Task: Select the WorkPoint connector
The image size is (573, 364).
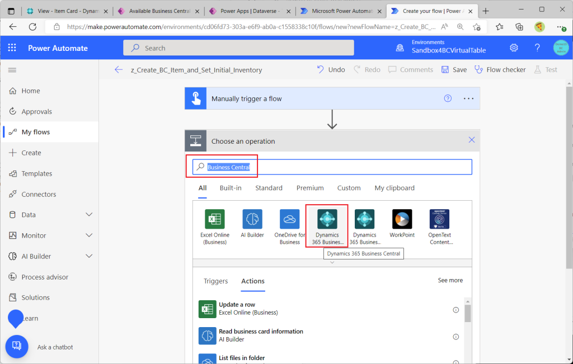Action: point(402,224)
